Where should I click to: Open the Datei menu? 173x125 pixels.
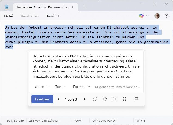point(8,16)
